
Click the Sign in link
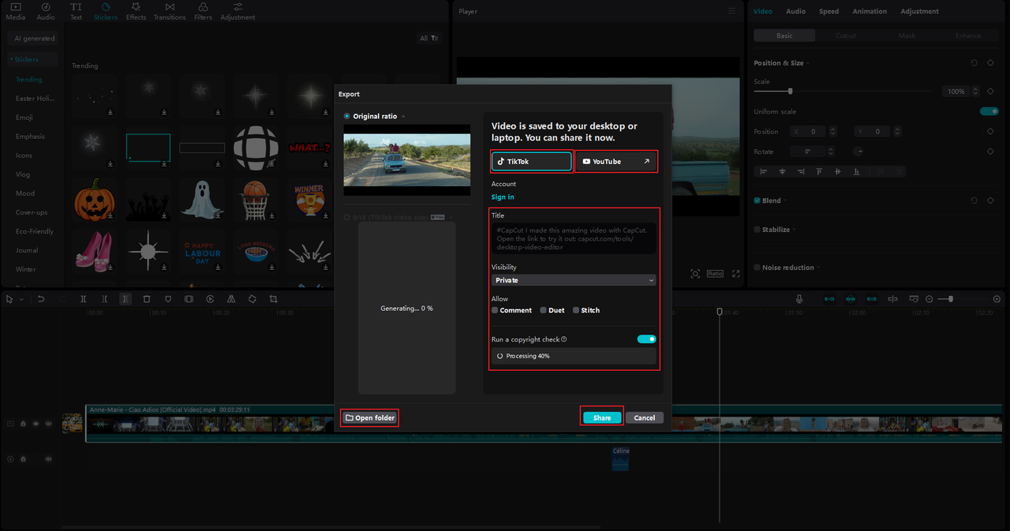pyautogui.click(x=503, y=197)
